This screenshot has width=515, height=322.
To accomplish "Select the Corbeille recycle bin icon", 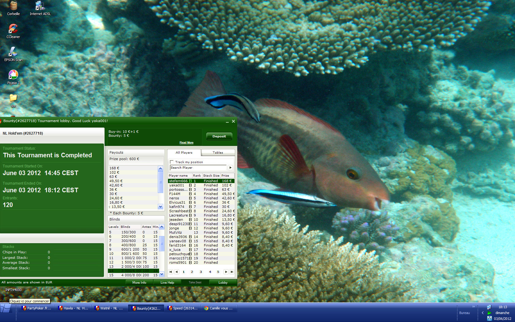I will (13, 8).
